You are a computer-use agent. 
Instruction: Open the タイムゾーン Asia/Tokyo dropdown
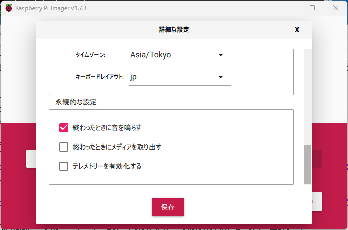(180, 55)
